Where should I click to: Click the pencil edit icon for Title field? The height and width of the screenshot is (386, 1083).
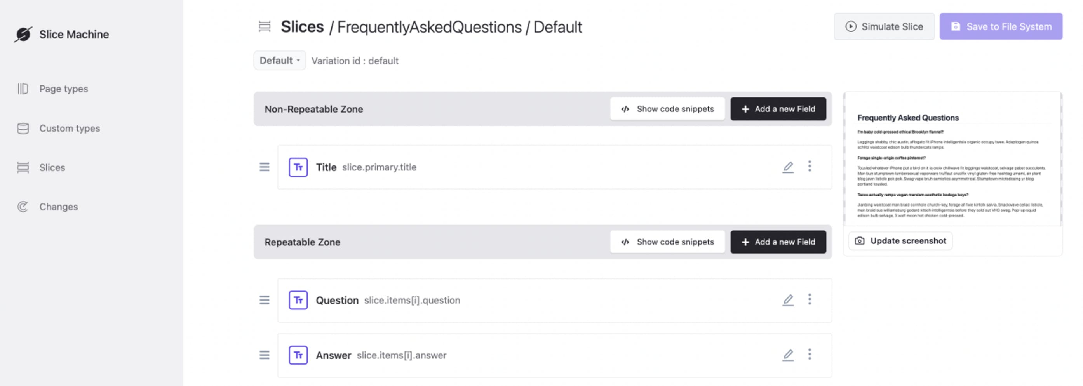pos(788,167)
